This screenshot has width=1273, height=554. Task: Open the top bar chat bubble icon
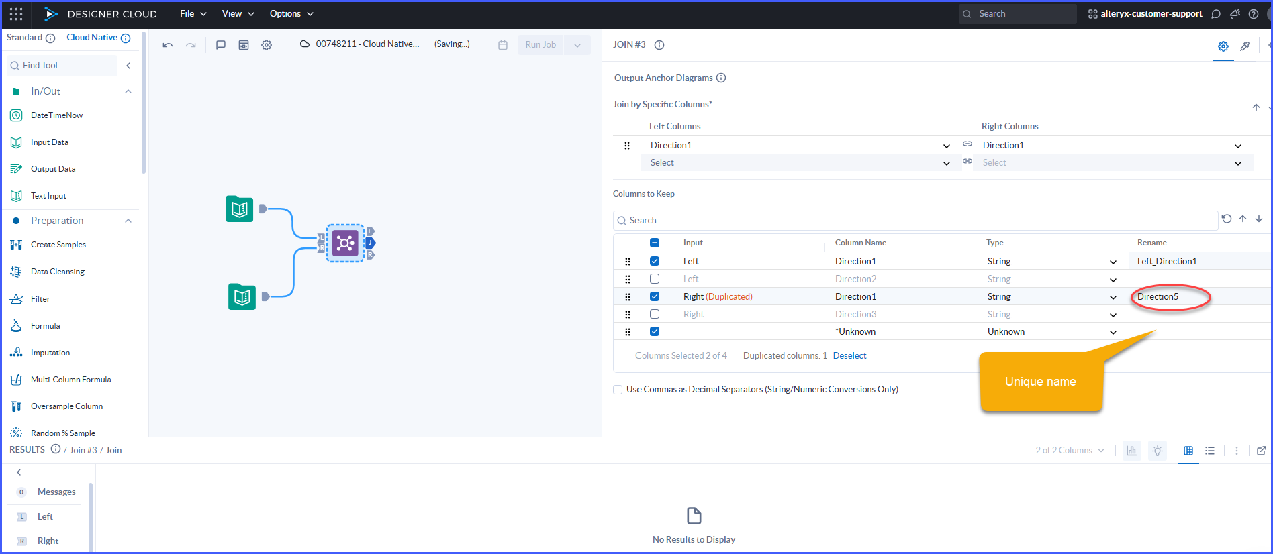click(x=1215, y=14)
